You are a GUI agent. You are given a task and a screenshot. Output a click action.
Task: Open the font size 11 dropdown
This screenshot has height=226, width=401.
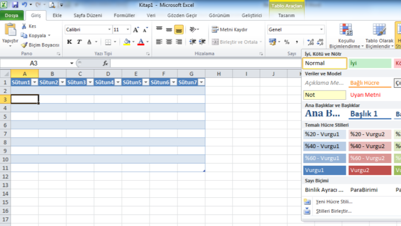128,29
